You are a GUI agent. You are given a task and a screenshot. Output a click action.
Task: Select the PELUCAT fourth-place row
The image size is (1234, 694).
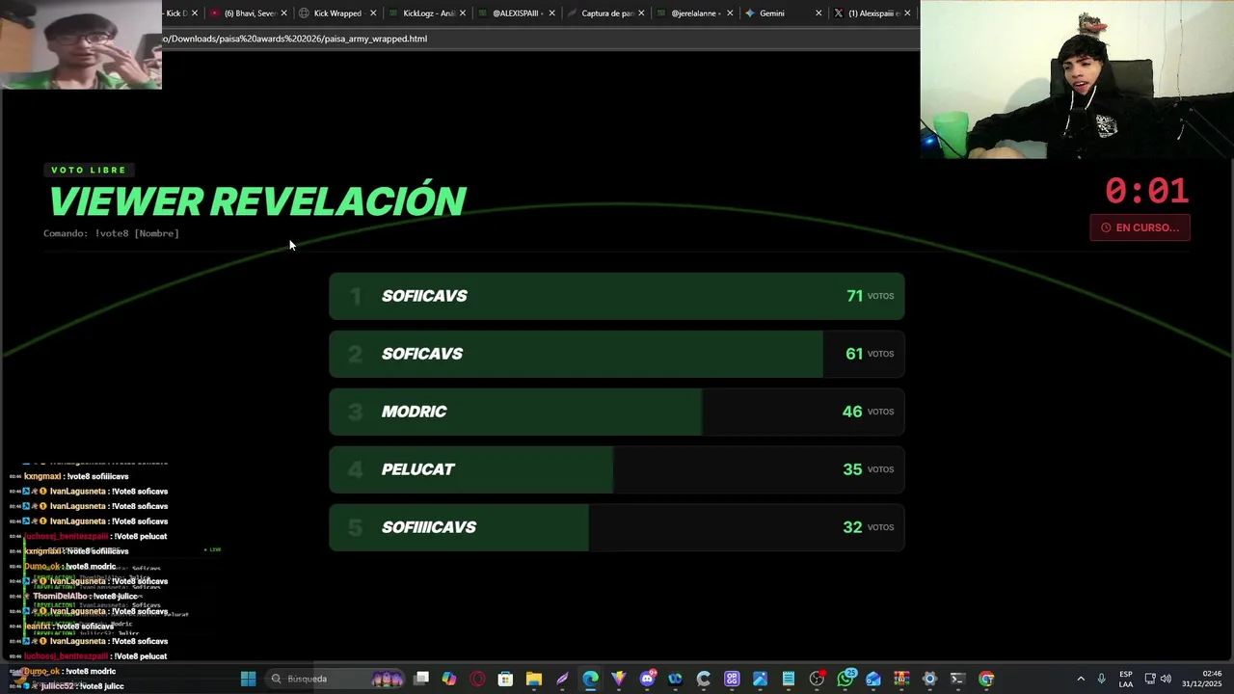pos(617,469)
